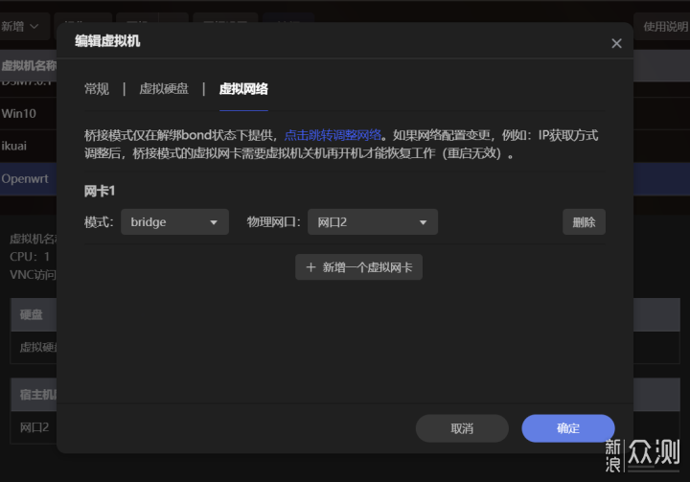The height and width of the screenshot is (482, 690).
Task: Select the 虚拟网络 tab
Action: (243, 89)
